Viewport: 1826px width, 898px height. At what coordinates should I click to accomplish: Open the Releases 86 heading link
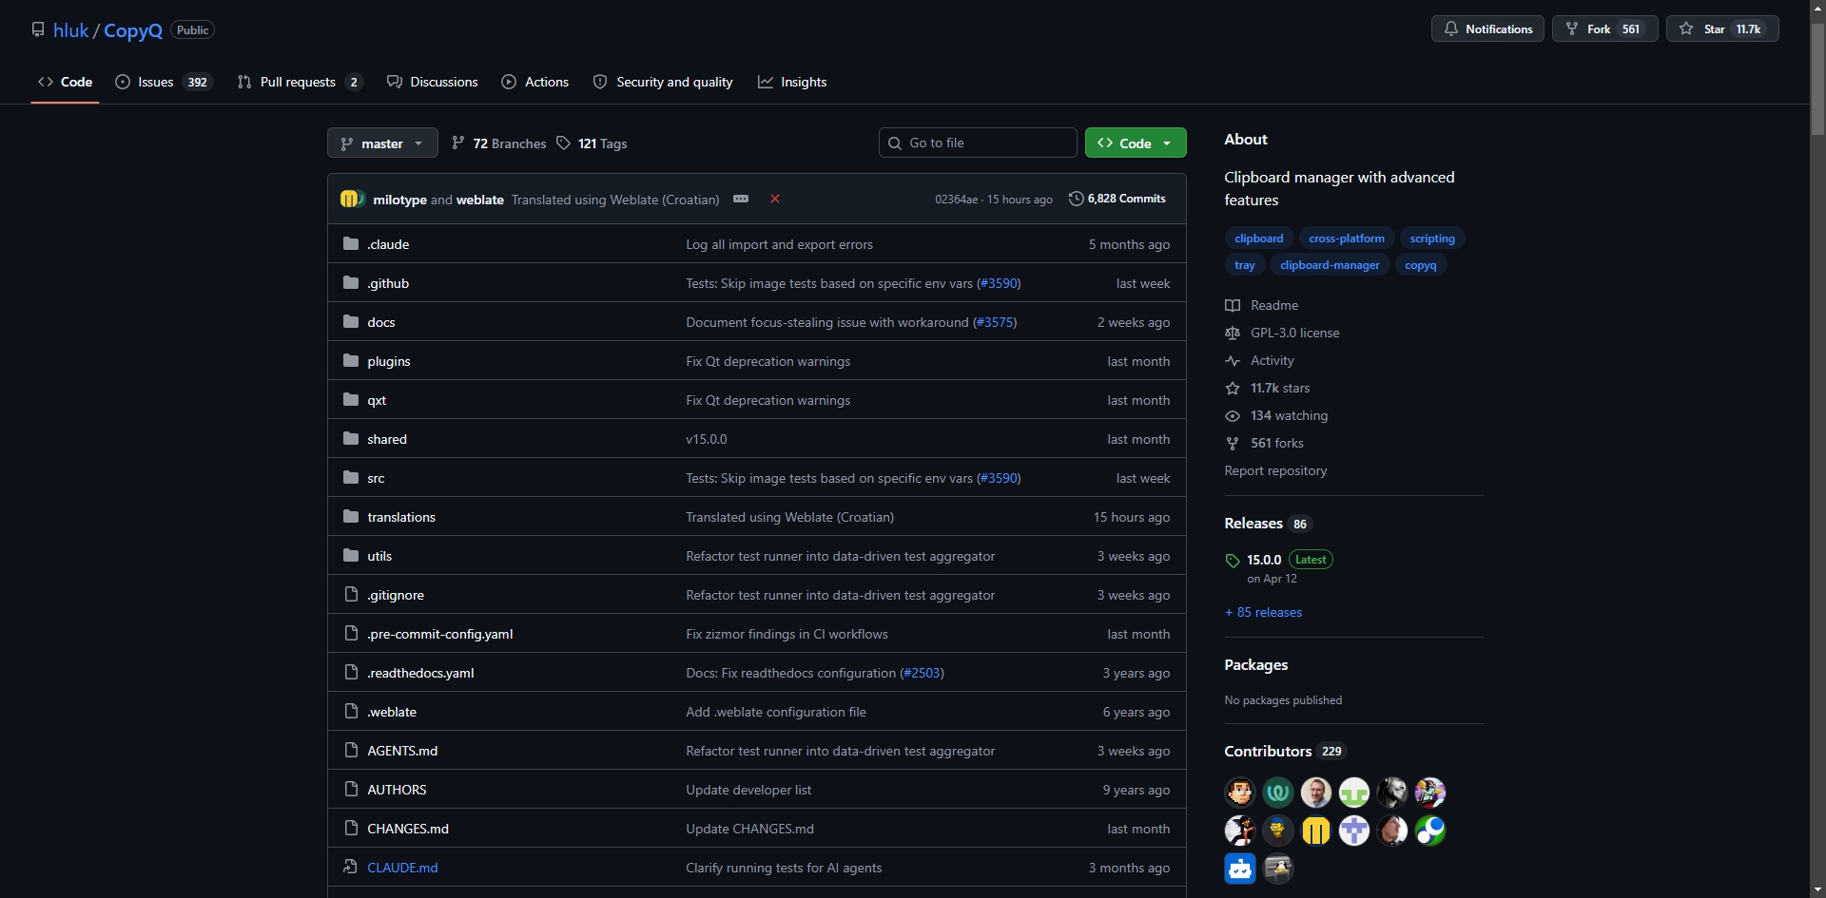pos(1268,524)
